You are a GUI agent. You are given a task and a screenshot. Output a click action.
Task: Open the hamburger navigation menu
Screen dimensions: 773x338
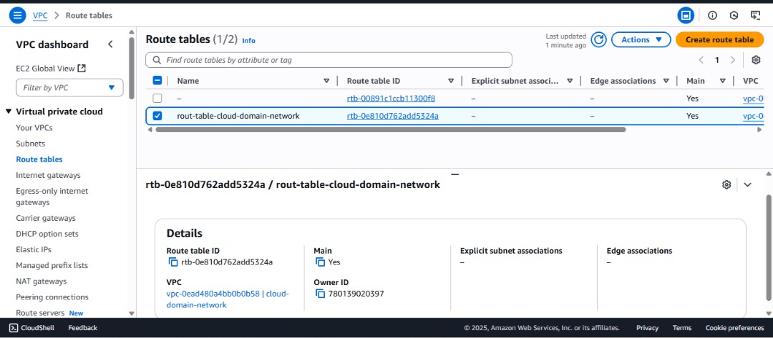(17, 15)
